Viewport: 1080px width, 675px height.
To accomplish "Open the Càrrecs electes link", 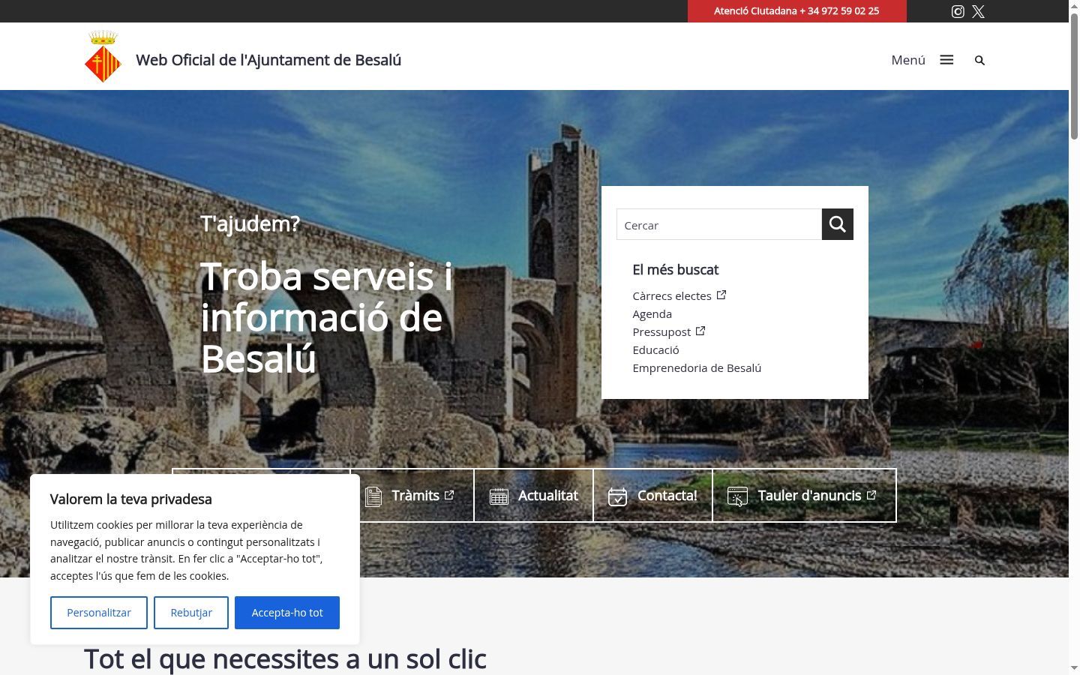I will [x=672, y=295].
